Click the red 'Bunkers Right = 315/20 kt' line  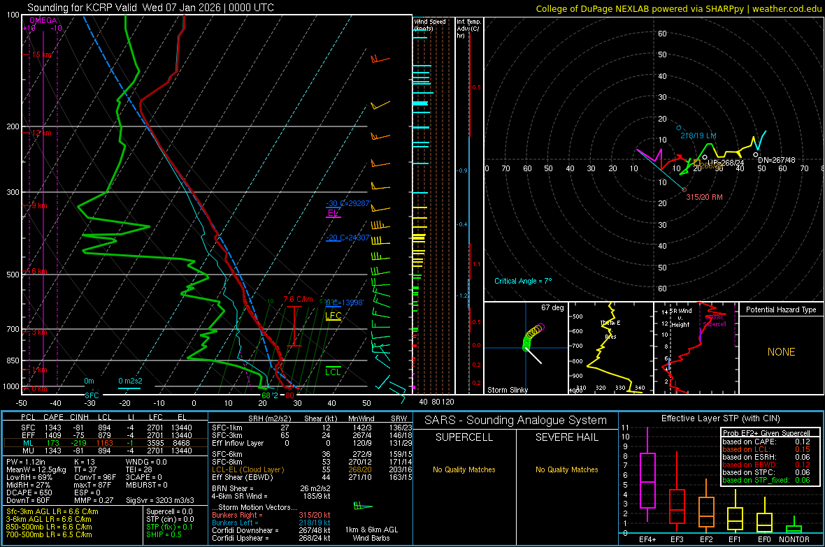(271, 516)
